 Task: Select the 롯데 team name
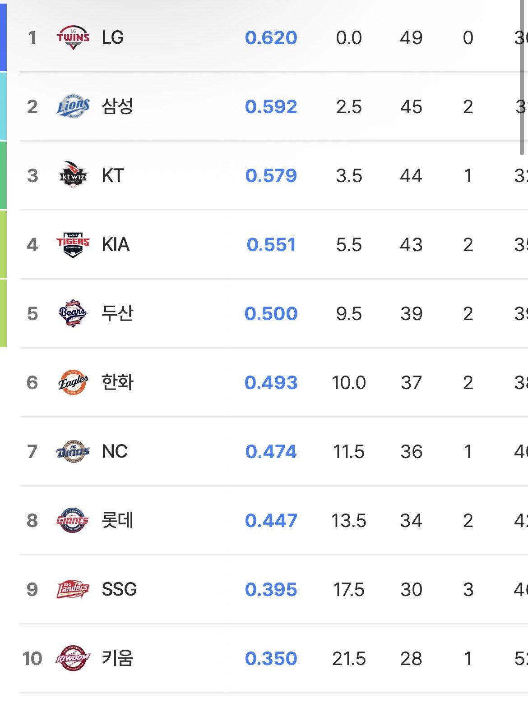117,520
